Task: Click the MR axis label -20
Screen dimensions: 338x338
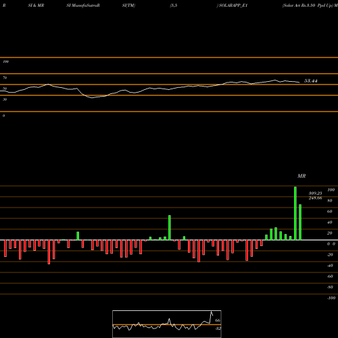Action: coord(330,255)
